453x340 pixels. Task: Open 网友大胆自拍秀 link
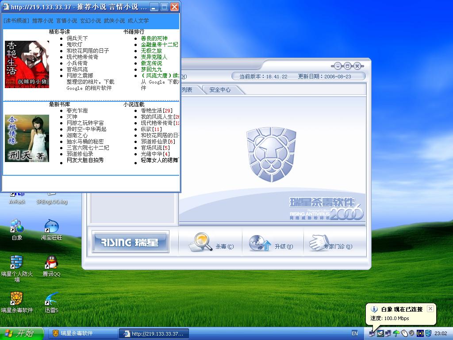click(85, 160)
